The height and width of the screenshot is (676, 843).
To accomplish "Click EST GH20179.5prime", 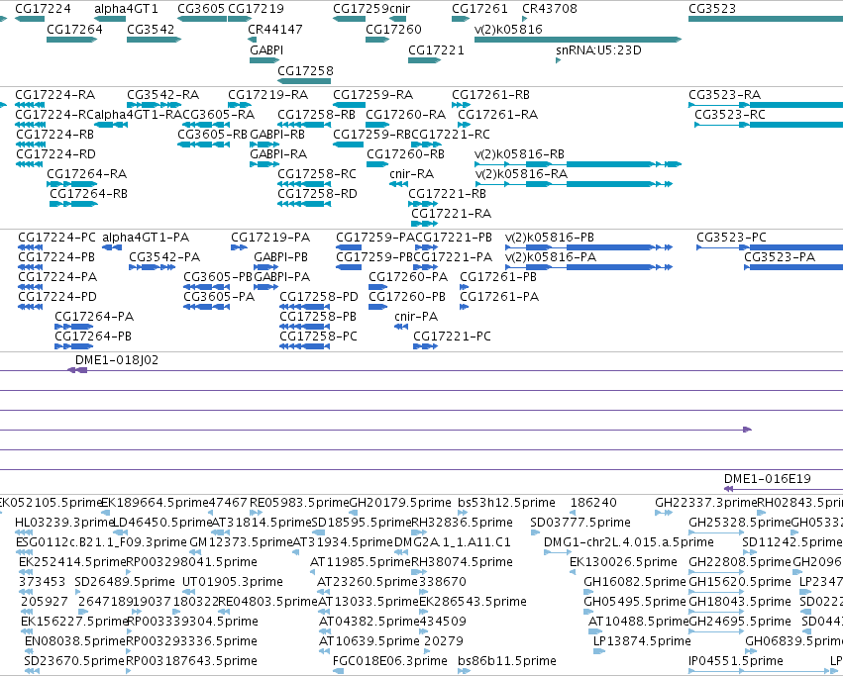I will click(x=400, y=503).
